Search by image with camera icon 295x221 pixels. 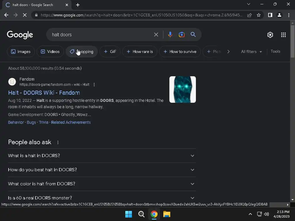pyautogui.click(x=181, y=35)
